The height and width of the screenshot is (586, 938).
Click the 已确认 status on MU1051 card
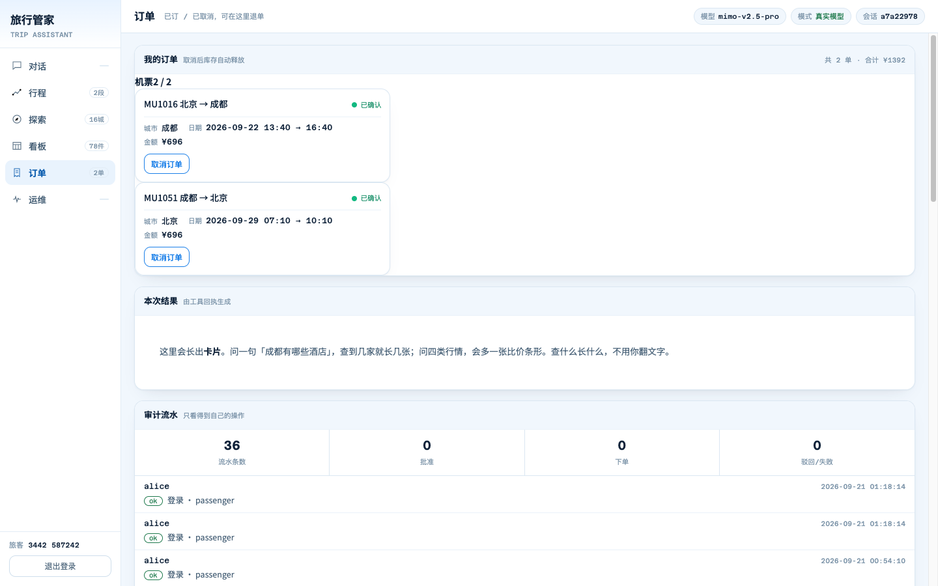[x=367, y=198]
